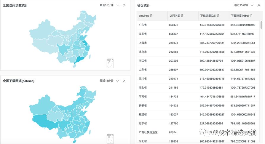Open the 全国下载网速 panel's expand arrow icon
The height and width of the screenshot is (144, 265).
(124, 81)
